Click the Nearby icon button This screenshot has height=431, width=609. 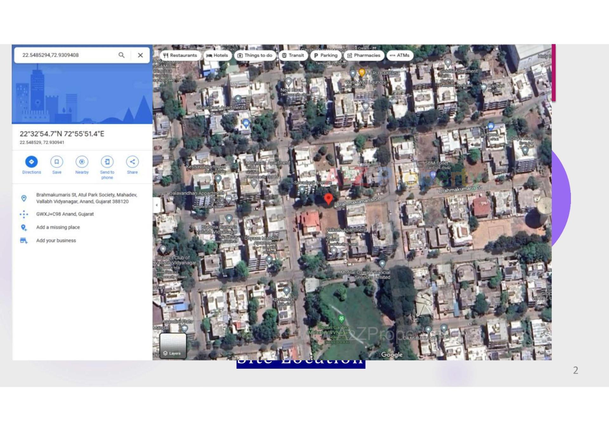coord(82,162)
